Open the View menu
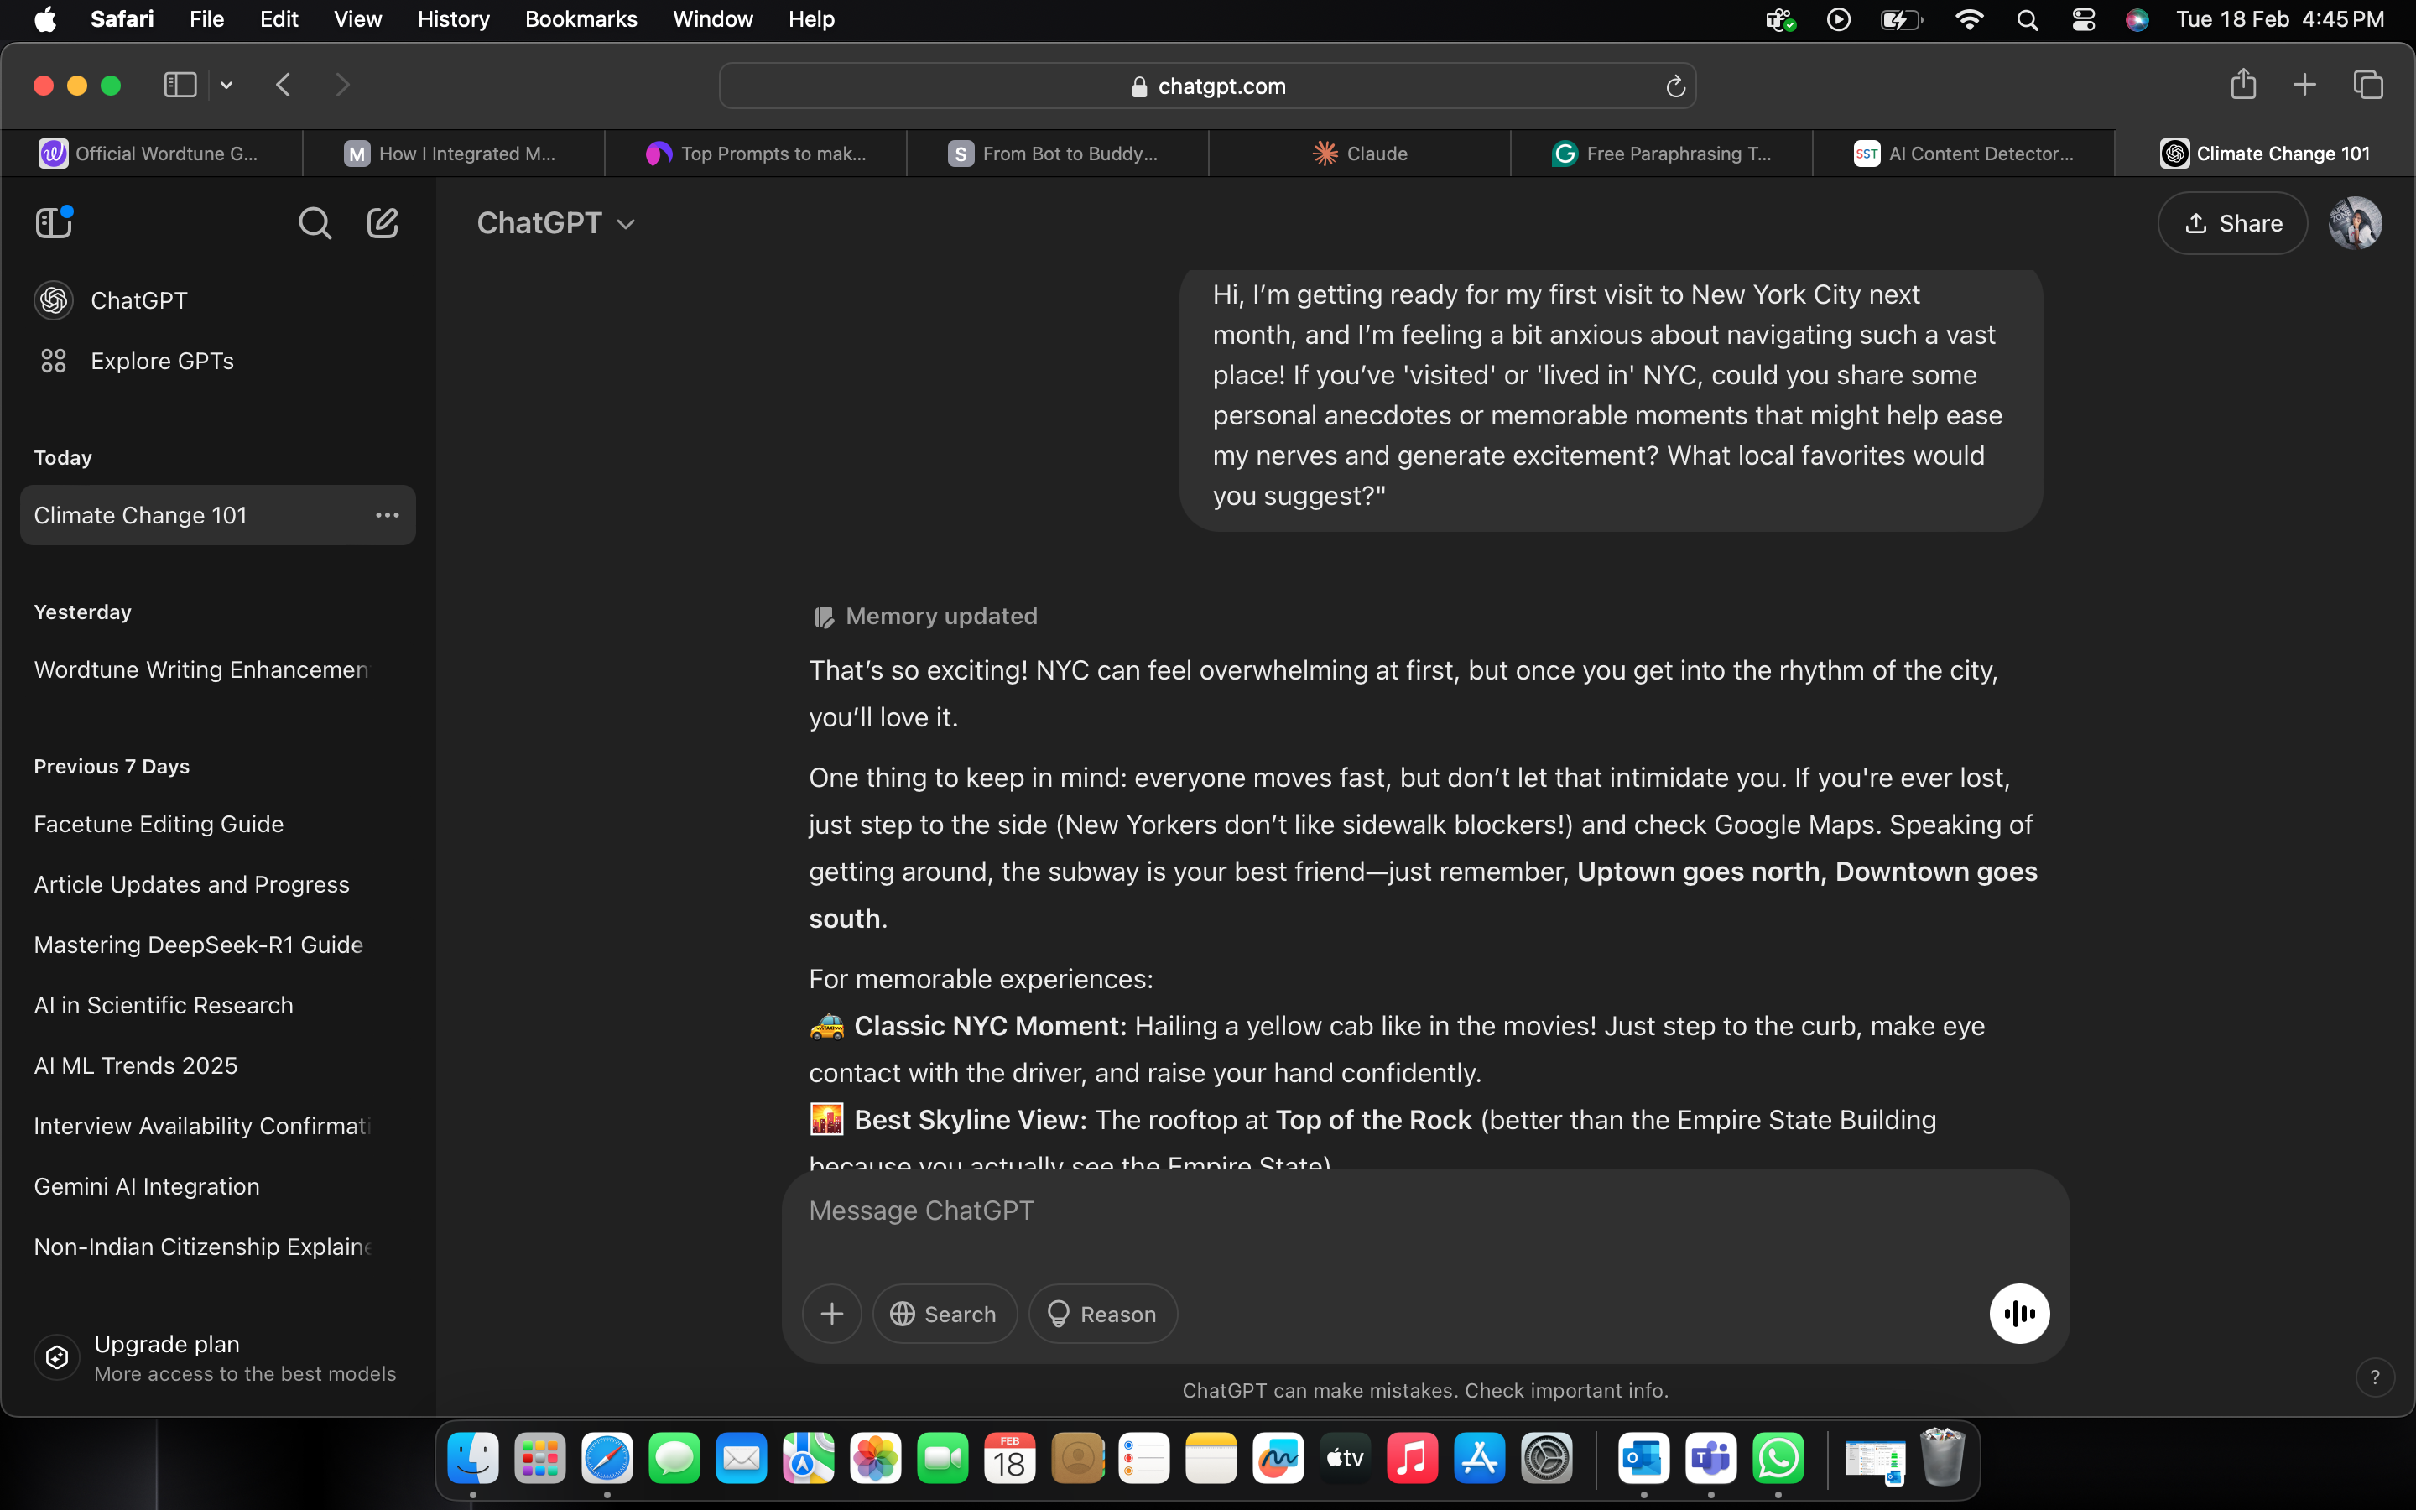The image size is (2416, 1510). (357, 20)
